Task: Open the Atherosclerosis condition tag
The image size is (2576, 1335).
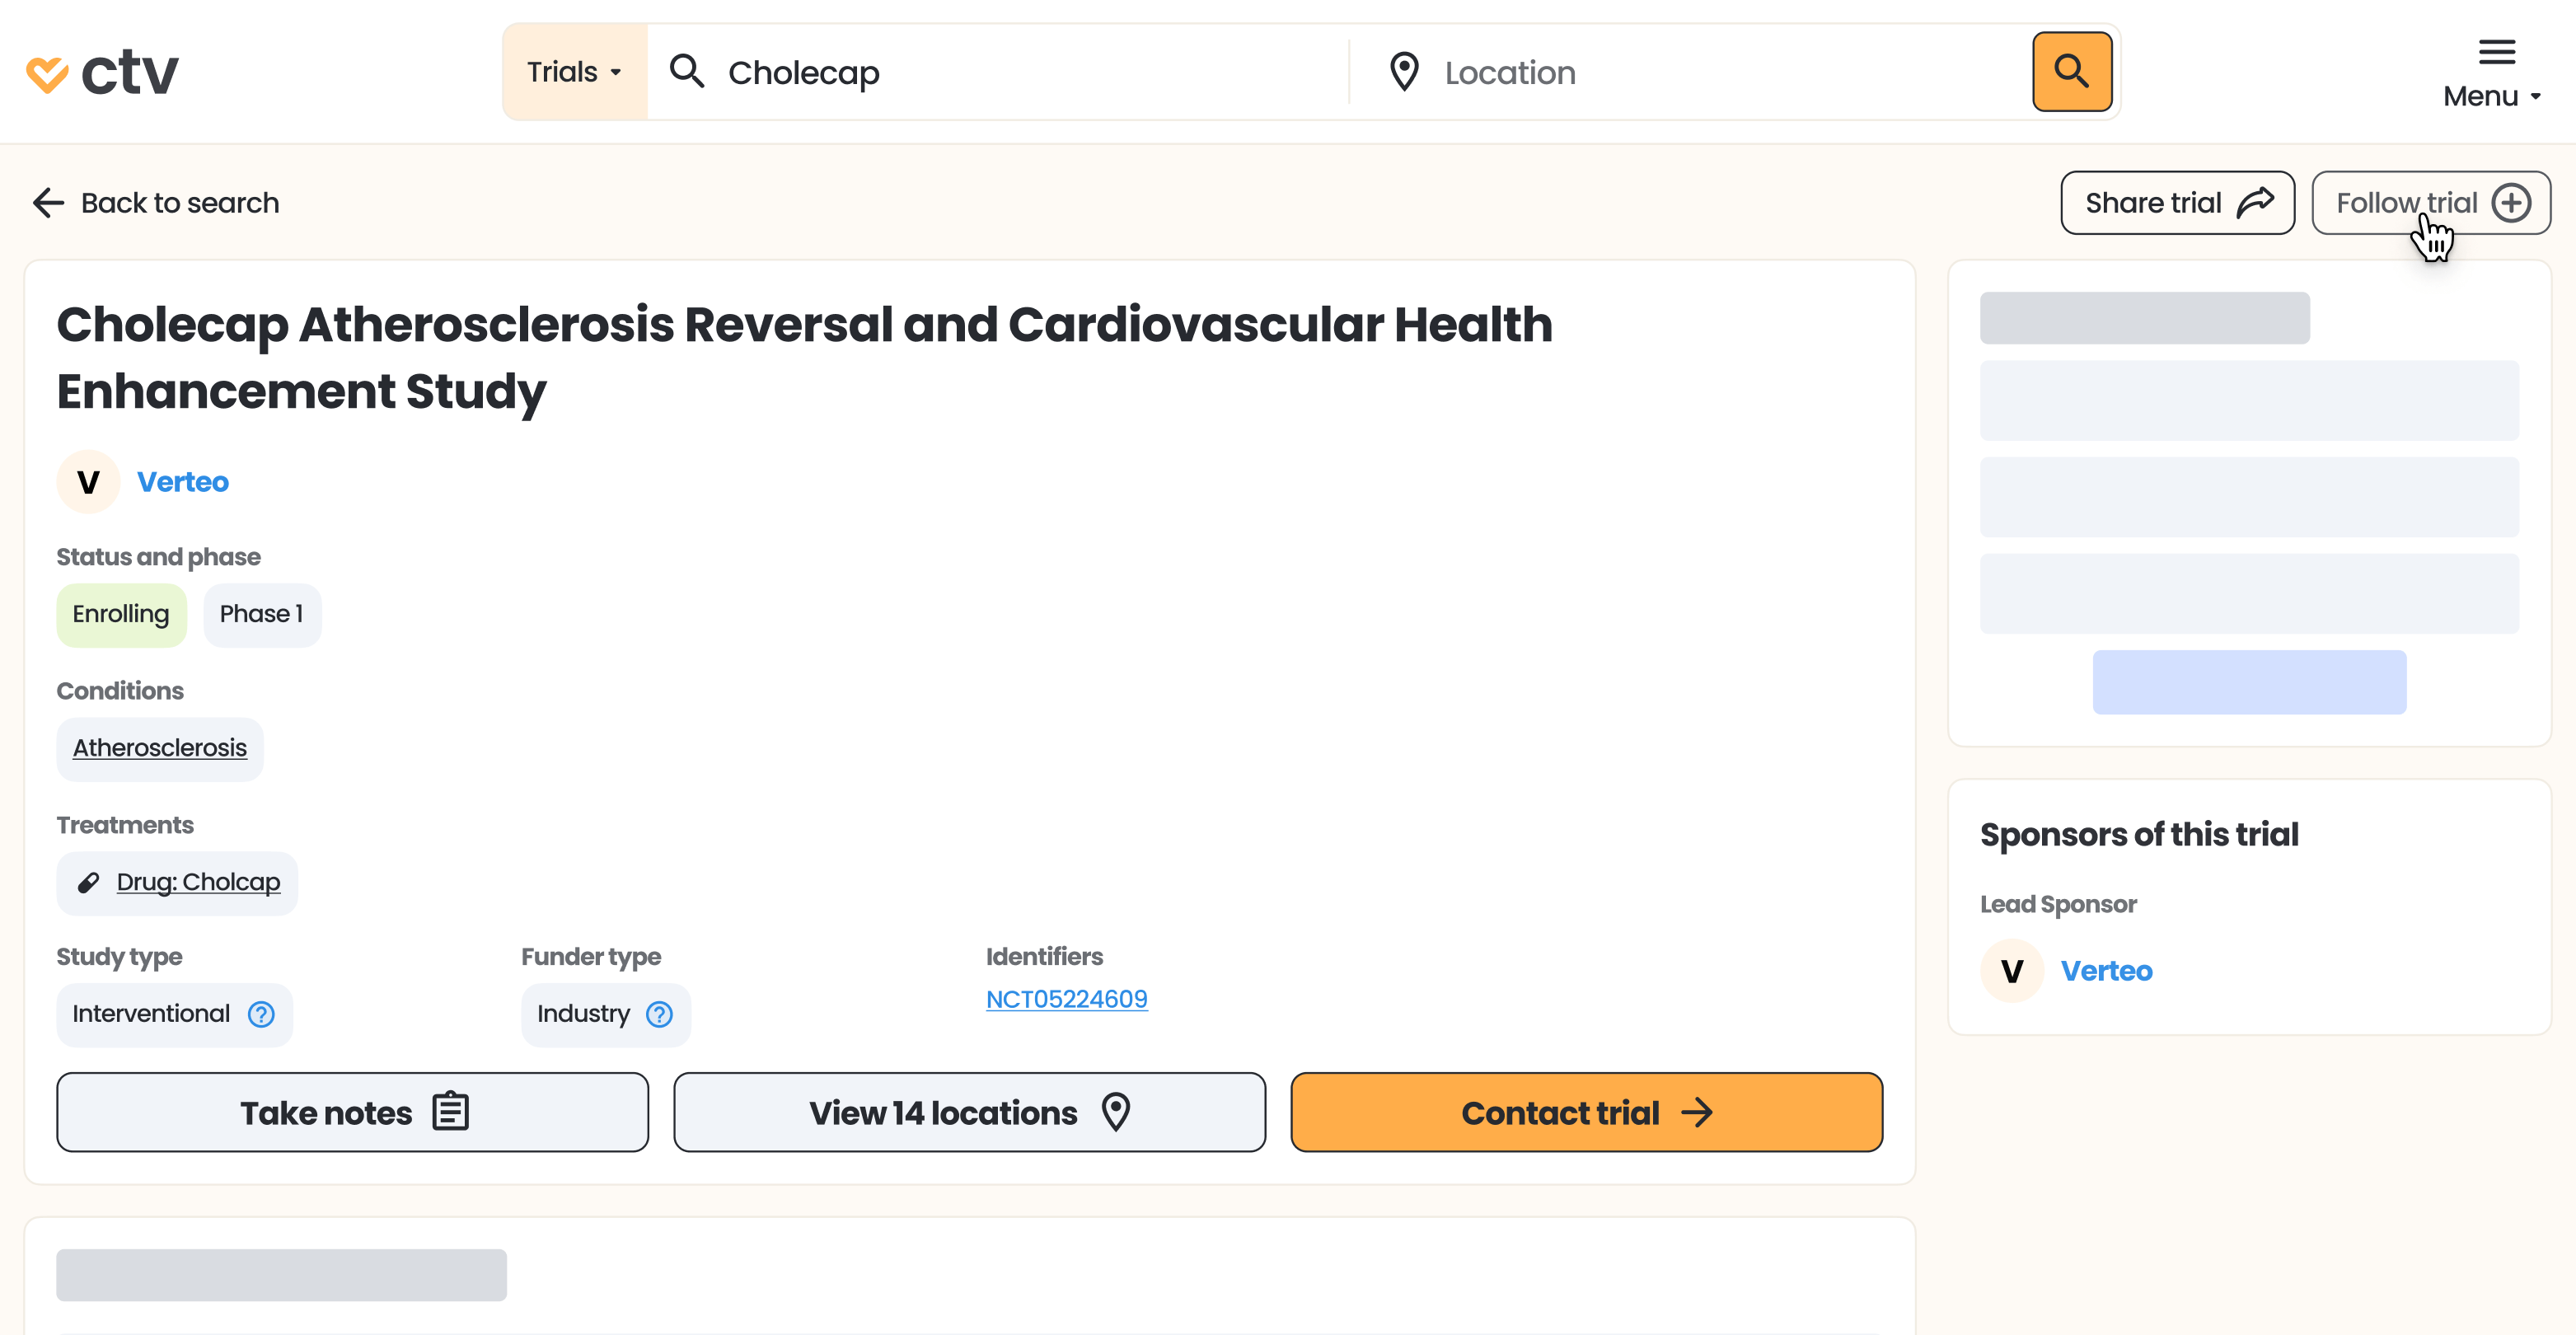Action: [x=160, y=748]
